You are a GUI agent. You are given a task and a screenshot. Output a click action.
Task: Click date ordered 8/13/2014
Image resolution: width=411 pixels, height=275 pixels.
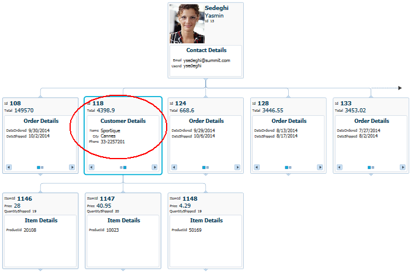pos(286,130)
